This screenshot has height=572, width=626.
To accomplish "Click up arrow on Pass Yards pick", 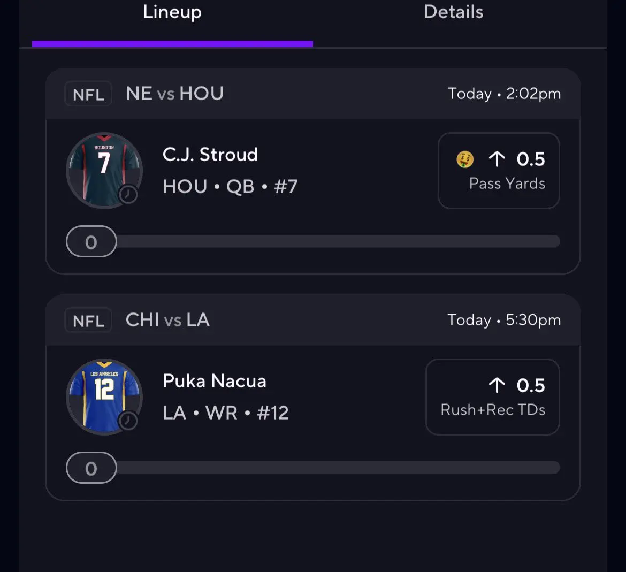I will [497, 159].
